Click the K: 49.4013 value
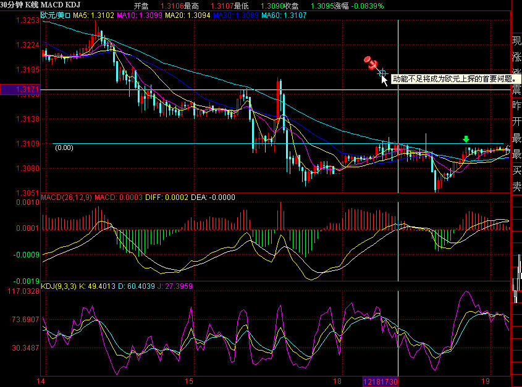 97,286
